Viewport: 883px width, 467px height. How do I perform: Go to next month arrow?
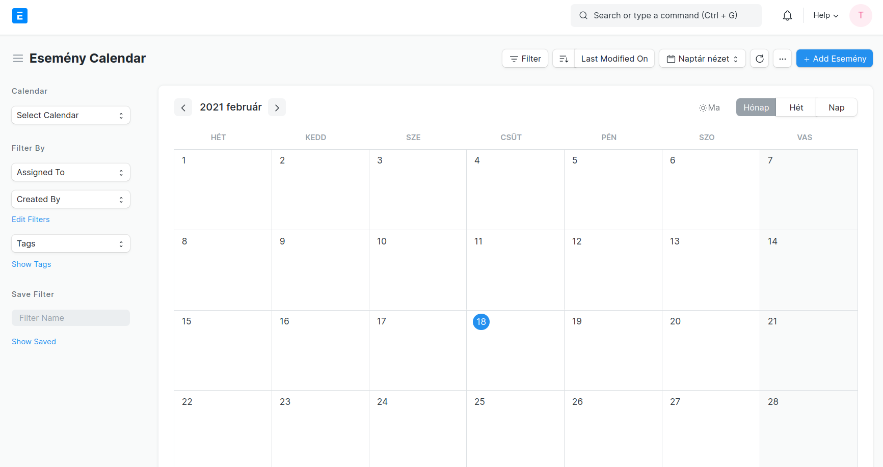277,107
